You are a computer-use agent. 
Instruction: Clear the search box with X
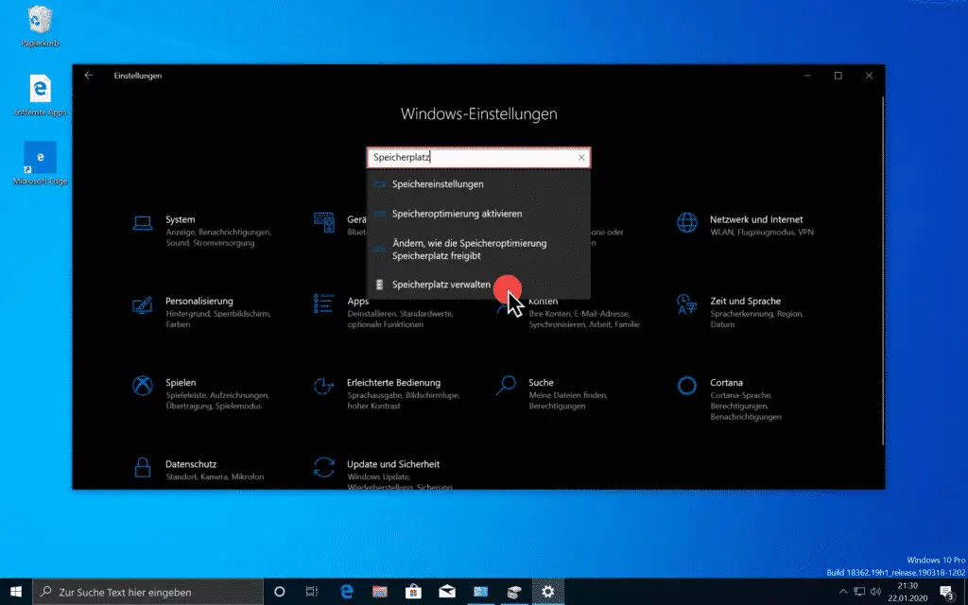tap(581, 158)
